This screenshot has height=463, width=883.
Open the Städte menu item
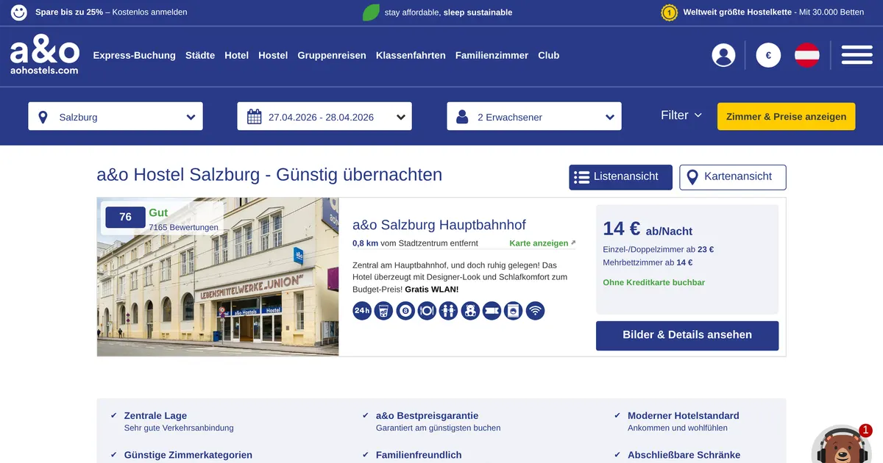point(200,55)
